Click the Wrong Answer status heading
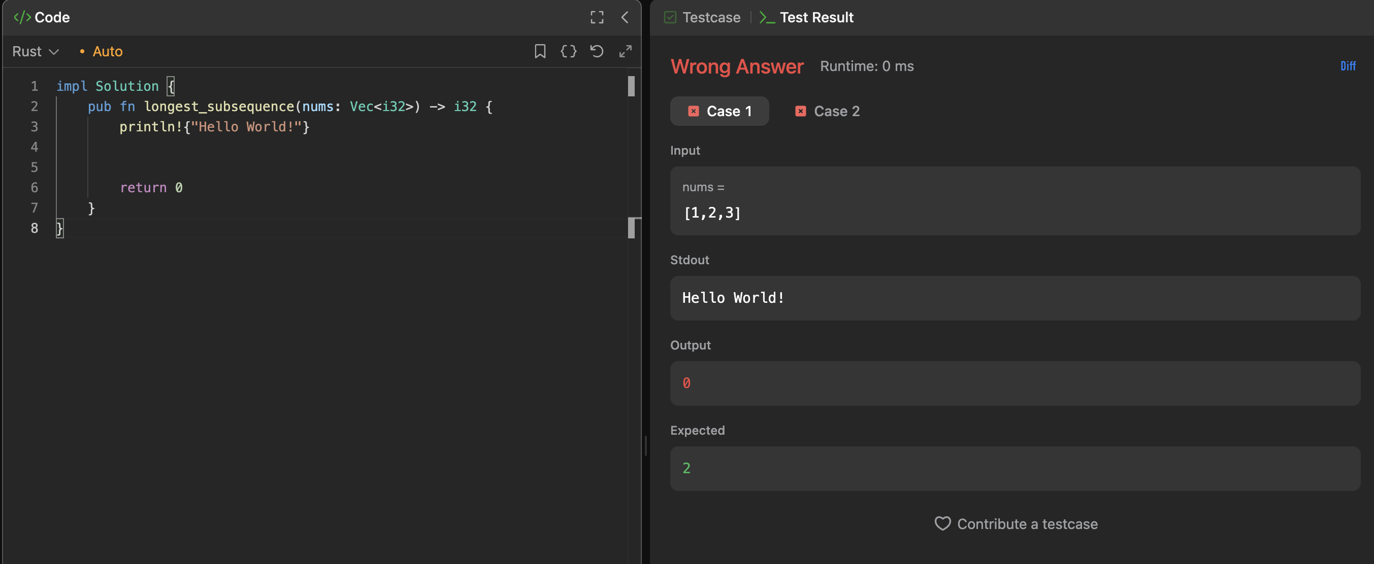 (737, 66)
